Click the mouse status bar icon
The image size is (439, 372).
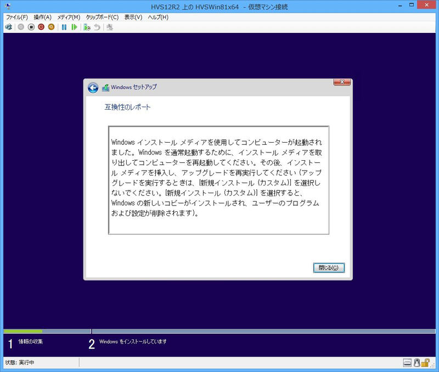click(x=417, y=363)
